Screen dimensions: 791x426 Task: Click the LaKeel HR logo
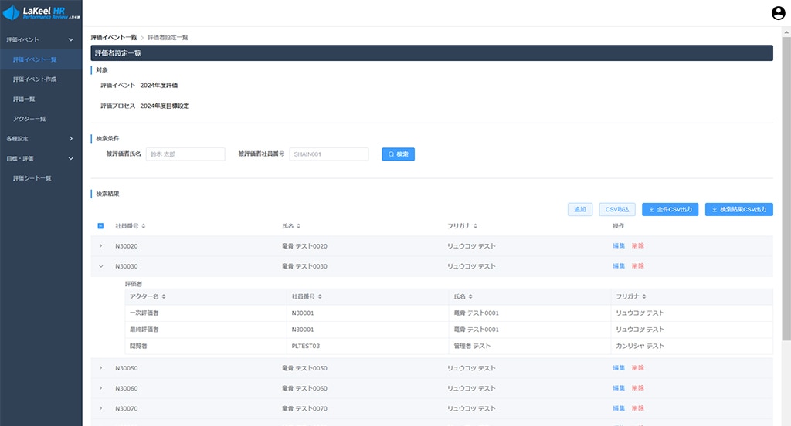coord(41,12)
